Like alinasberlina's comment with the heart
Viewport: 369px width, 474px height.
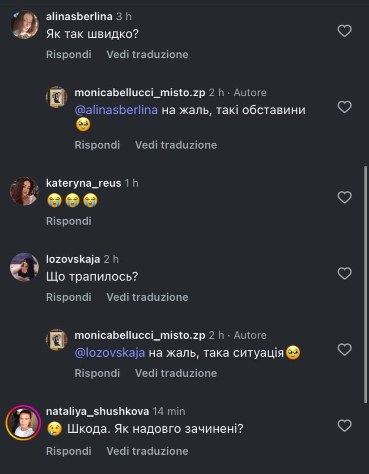coord(344,31)
